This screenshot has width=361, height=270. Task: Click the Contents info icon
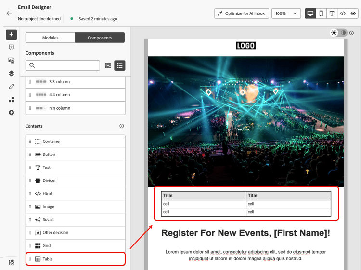[122, 126]
